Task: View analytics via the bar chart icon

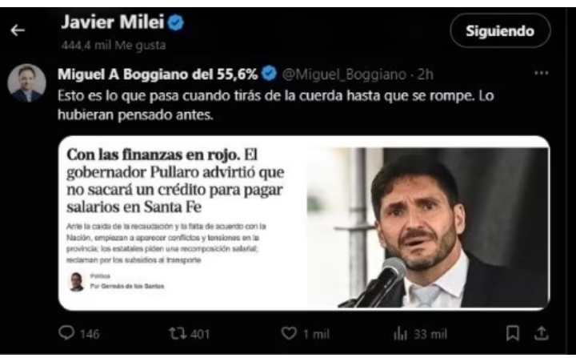Action: [x=401, y=334]
